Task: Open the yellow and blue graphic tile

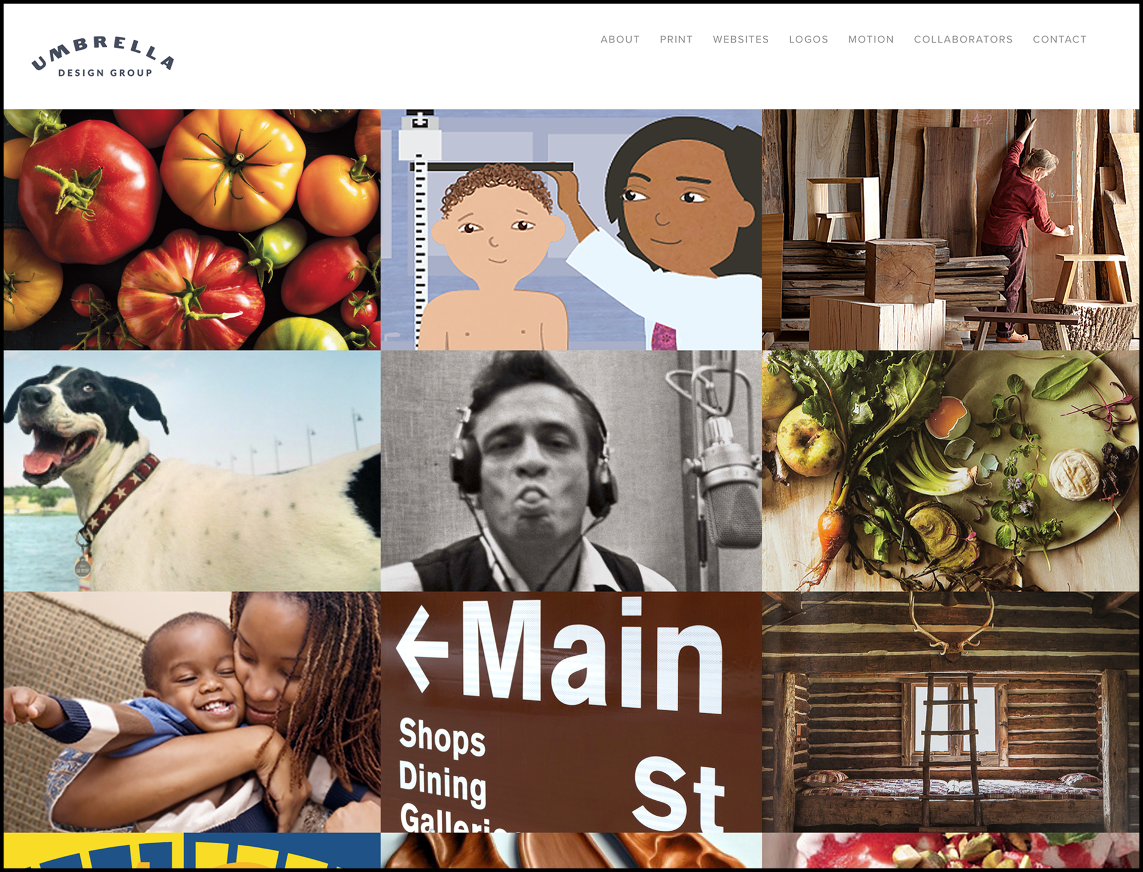Action: [192, 850]
